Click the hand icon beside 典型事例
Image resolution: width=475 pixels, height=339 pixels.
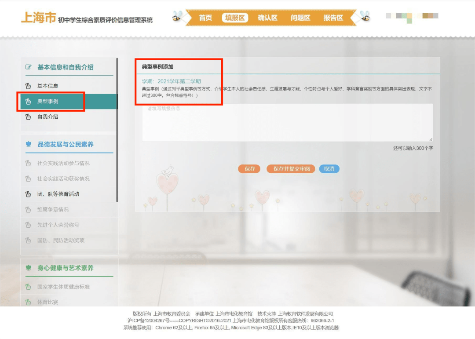tap(29, 102)
